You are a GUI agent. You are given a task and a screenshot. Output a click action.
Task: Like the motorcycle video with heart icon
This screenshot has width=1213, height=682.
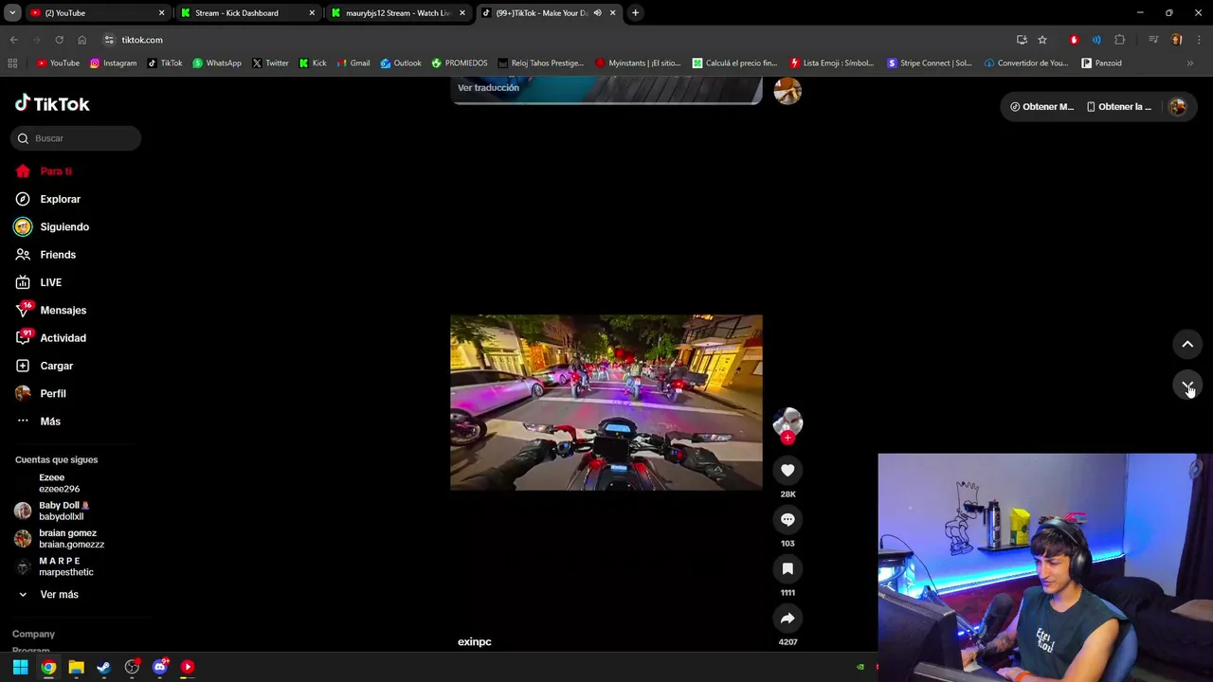coord(788,471)
